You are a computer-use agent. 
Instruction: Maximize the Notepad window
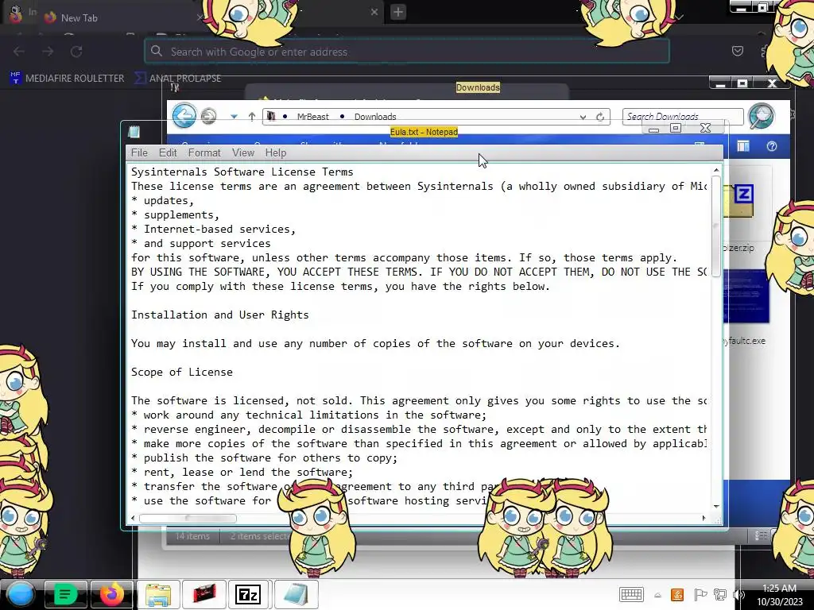pos(676,128)
